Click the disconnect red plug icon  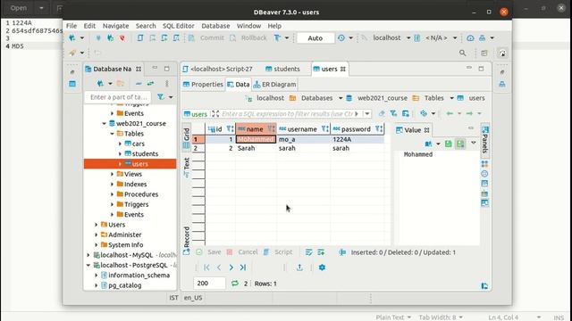(122, 37)
